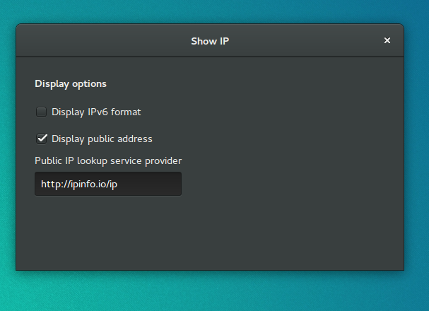Click the empty IPv6 checkbox square
429x311 pixels.
41,112
